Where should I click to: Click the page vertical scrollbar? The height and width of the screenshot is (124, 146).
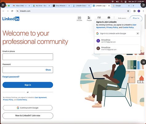tap(145, 22)
